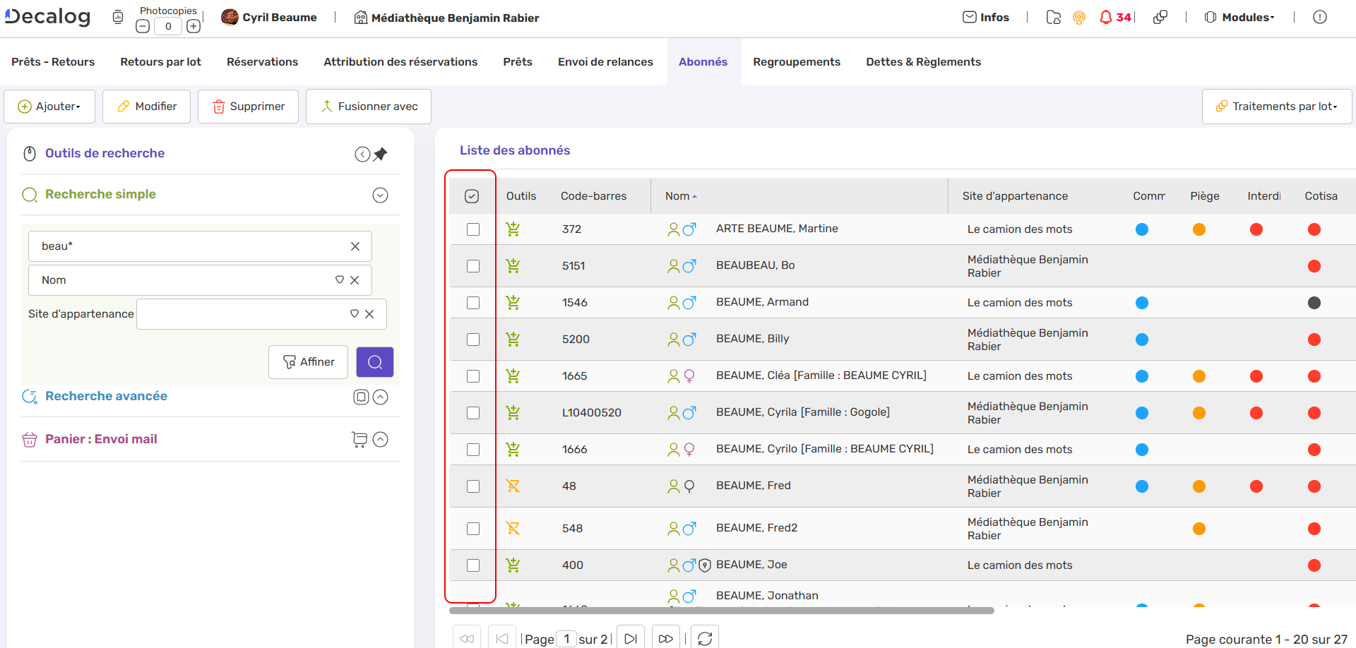The height and width of the screenshot is (648, 1356).
Task: Open the Dettes & Règlements tab
Action: coord(923,62)
